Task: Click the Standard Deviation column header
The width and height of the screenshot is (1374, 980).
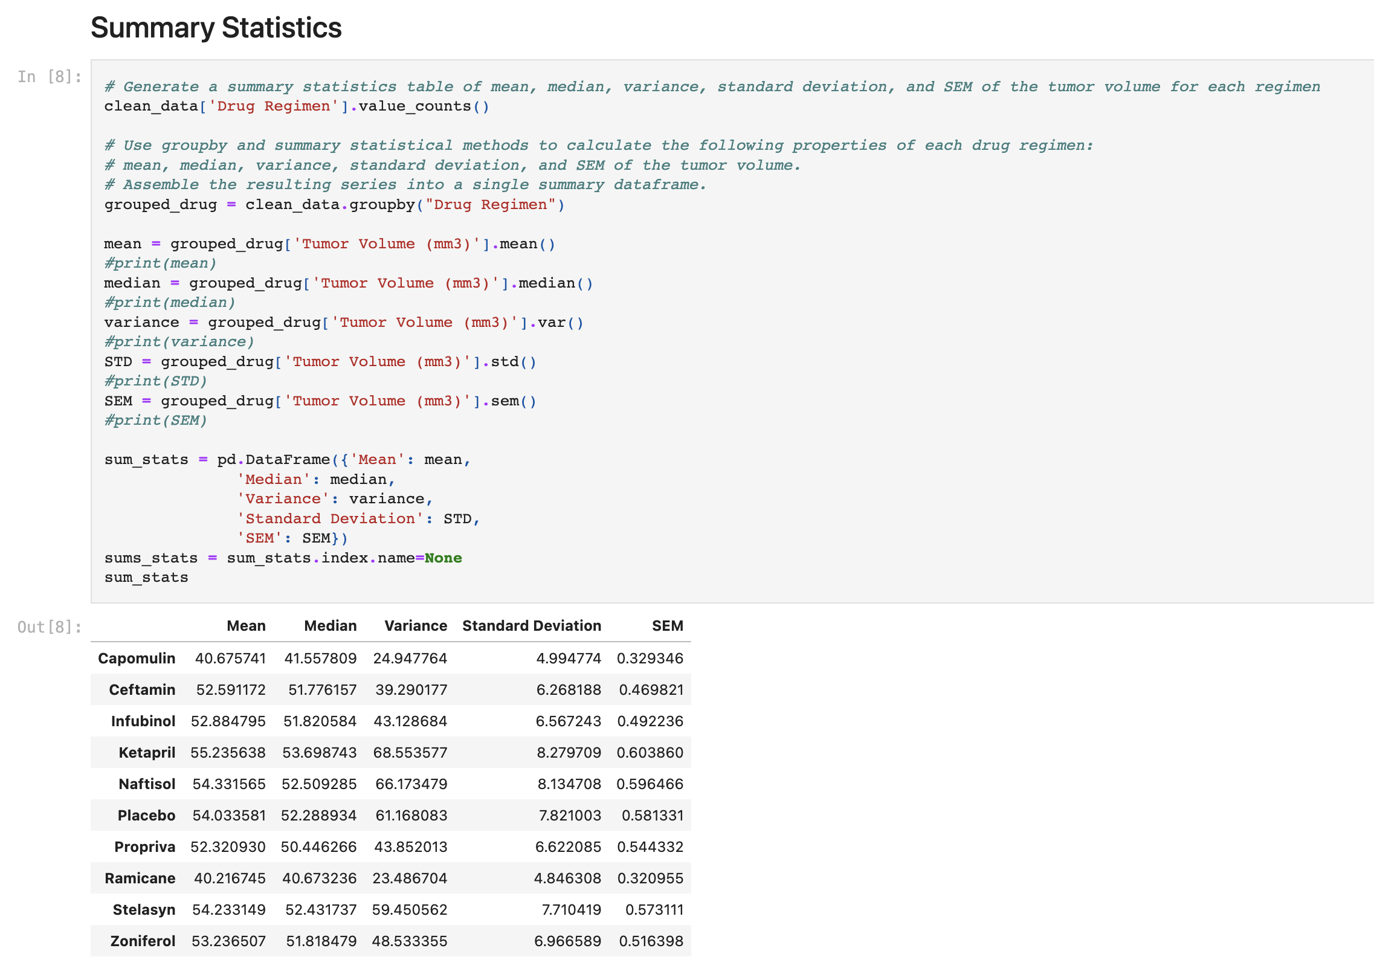Action: pos(531,626)
